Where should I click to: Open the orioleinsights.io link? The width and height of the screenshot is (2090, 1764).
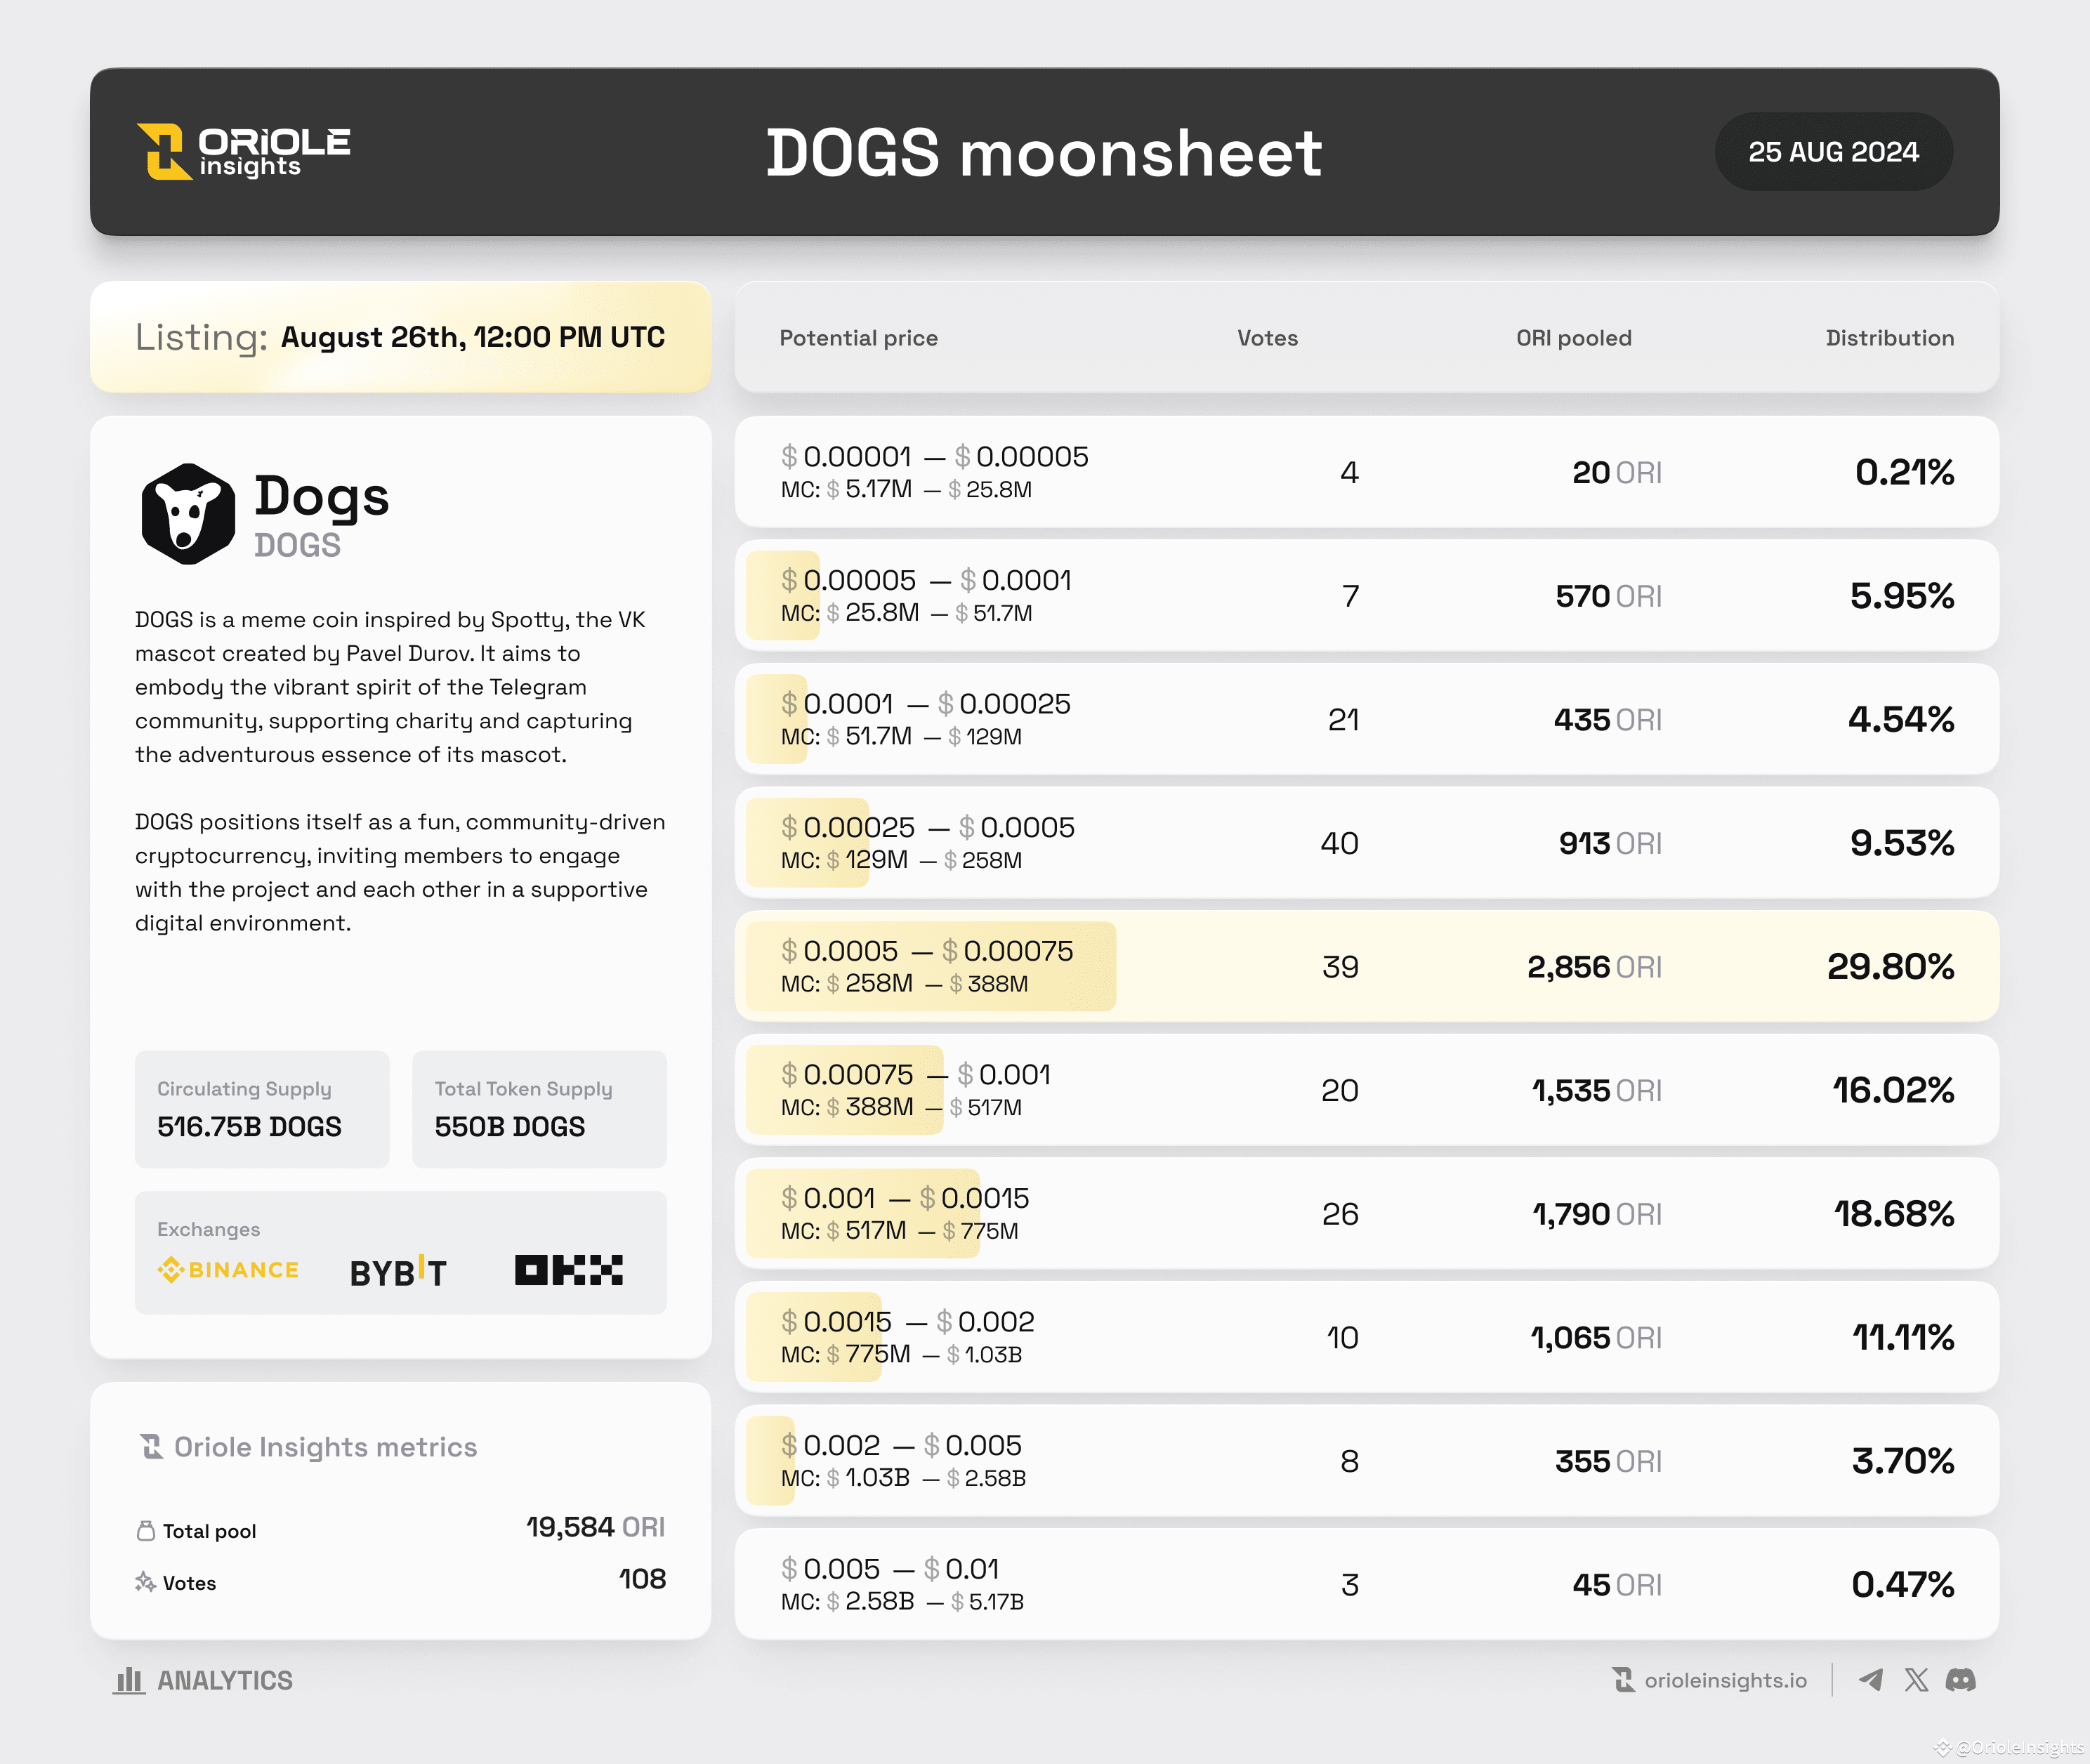coord(1726,1680)
